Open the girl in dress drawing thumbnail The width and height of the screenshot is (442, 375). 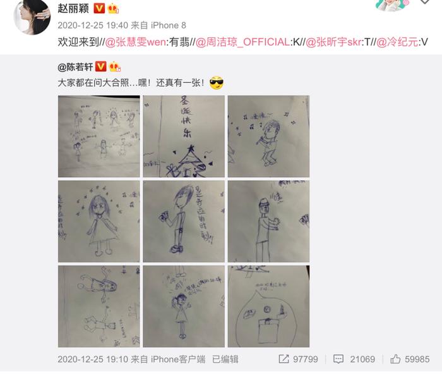[99, 221]
